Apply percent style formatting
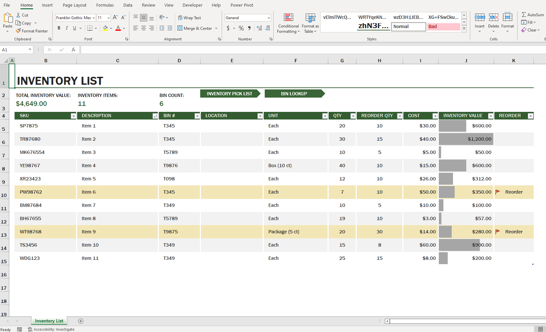546x332 pixels. 241,28
